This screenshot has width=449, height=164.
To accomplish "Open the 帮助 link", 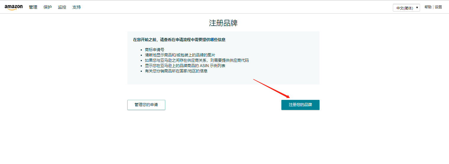I will tap(428, 7).
